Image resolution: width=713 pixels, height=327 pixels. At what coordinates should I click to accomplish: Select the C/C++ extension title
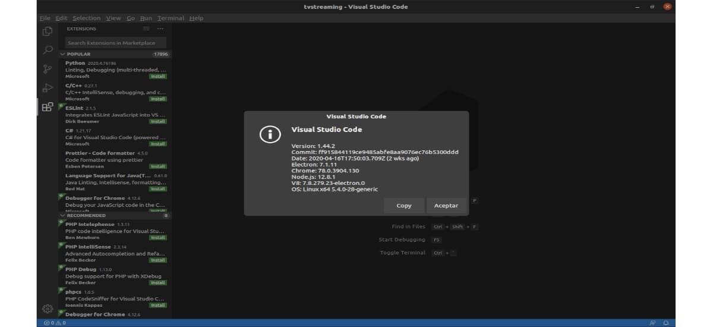pyautogui.click(x=74, y=86)
